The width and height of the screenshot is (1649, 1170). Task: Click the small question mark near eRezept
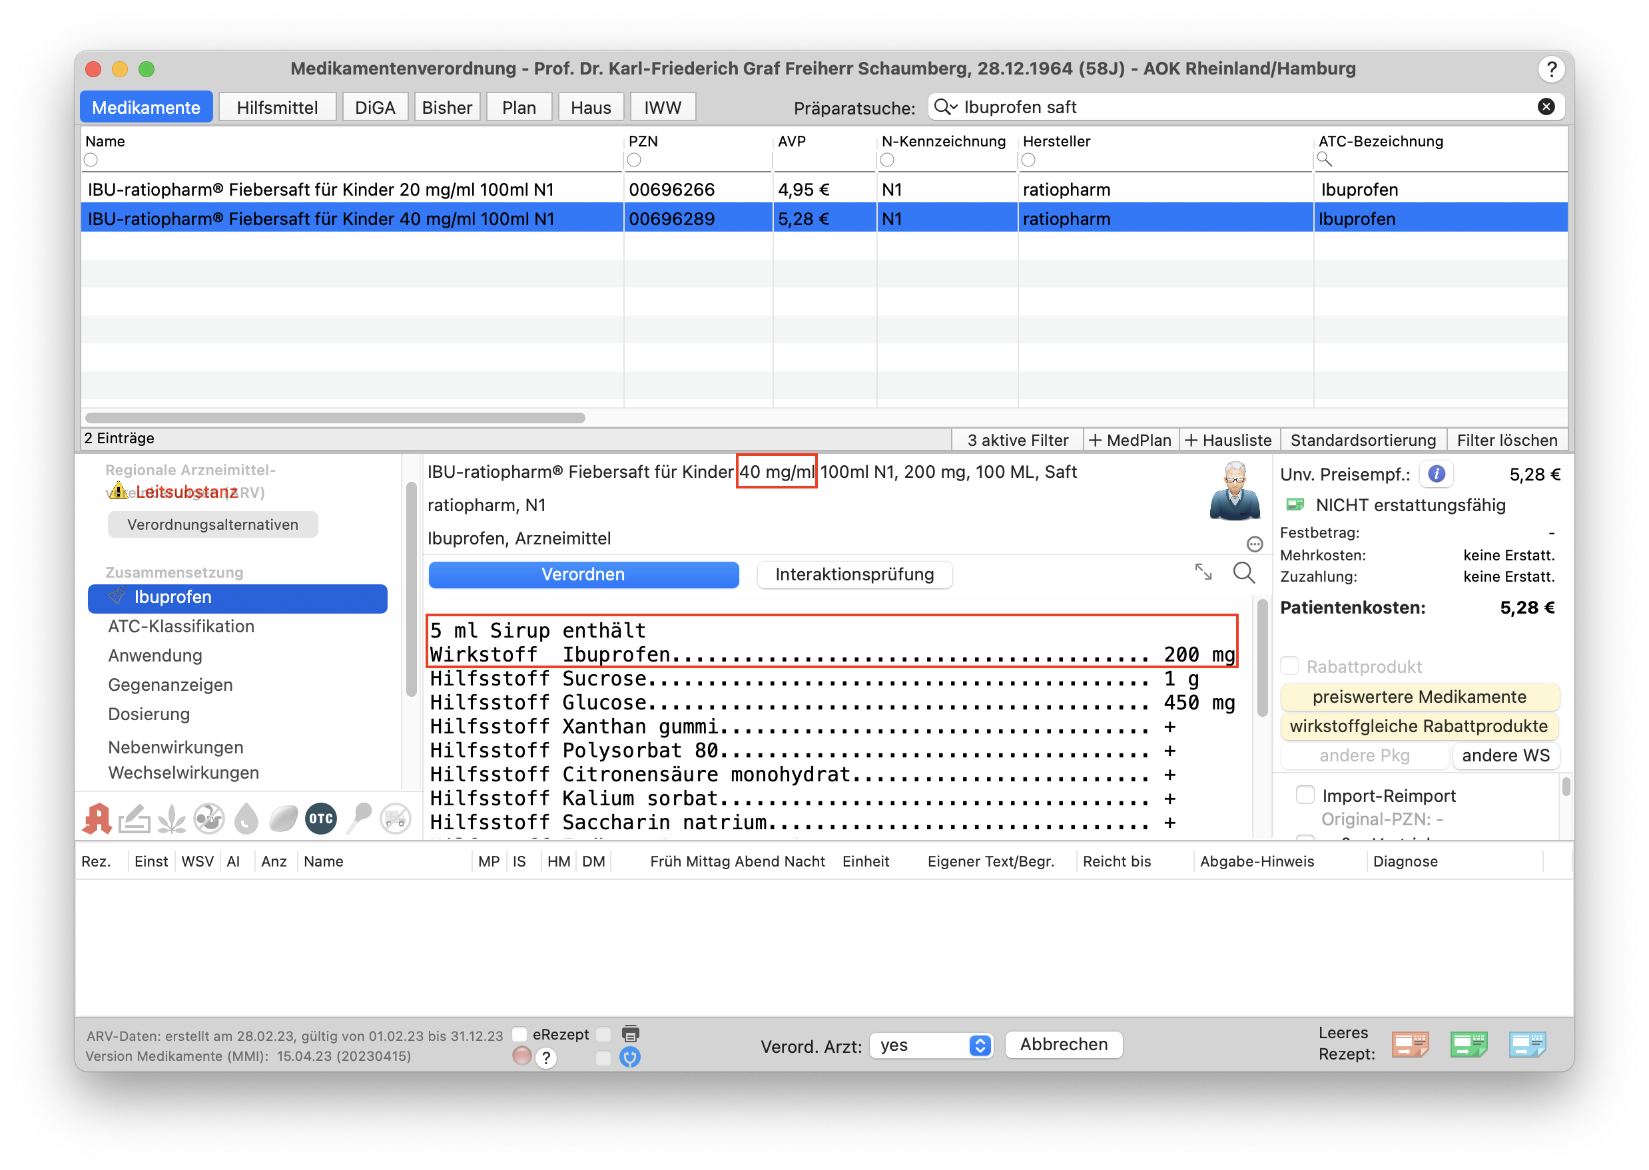coord(547,1058)
